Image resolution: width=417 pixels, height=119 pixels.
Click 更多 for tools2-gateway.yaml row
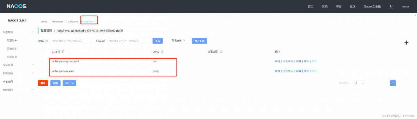[314, 71]
